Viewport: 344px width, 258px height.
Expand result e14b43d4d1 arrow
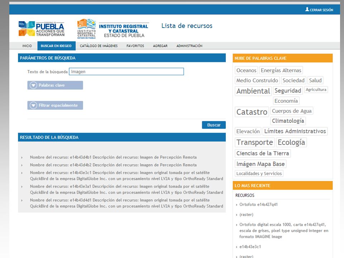22,201
